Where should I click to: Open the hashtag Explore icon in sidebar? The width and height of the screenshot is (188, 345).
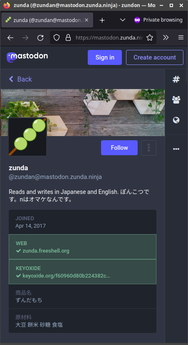pyautogui.click(x=176, y=79)
